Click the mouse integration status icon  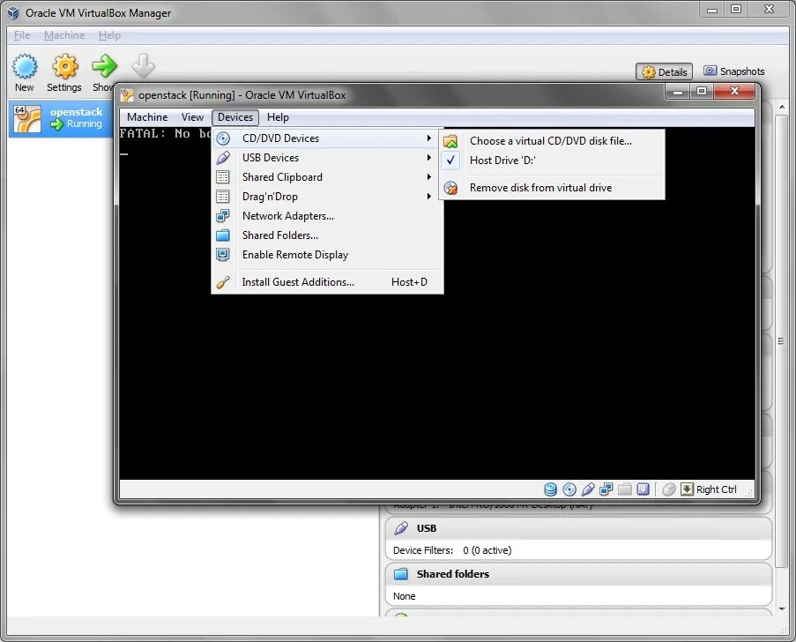(x=669, y=489)
